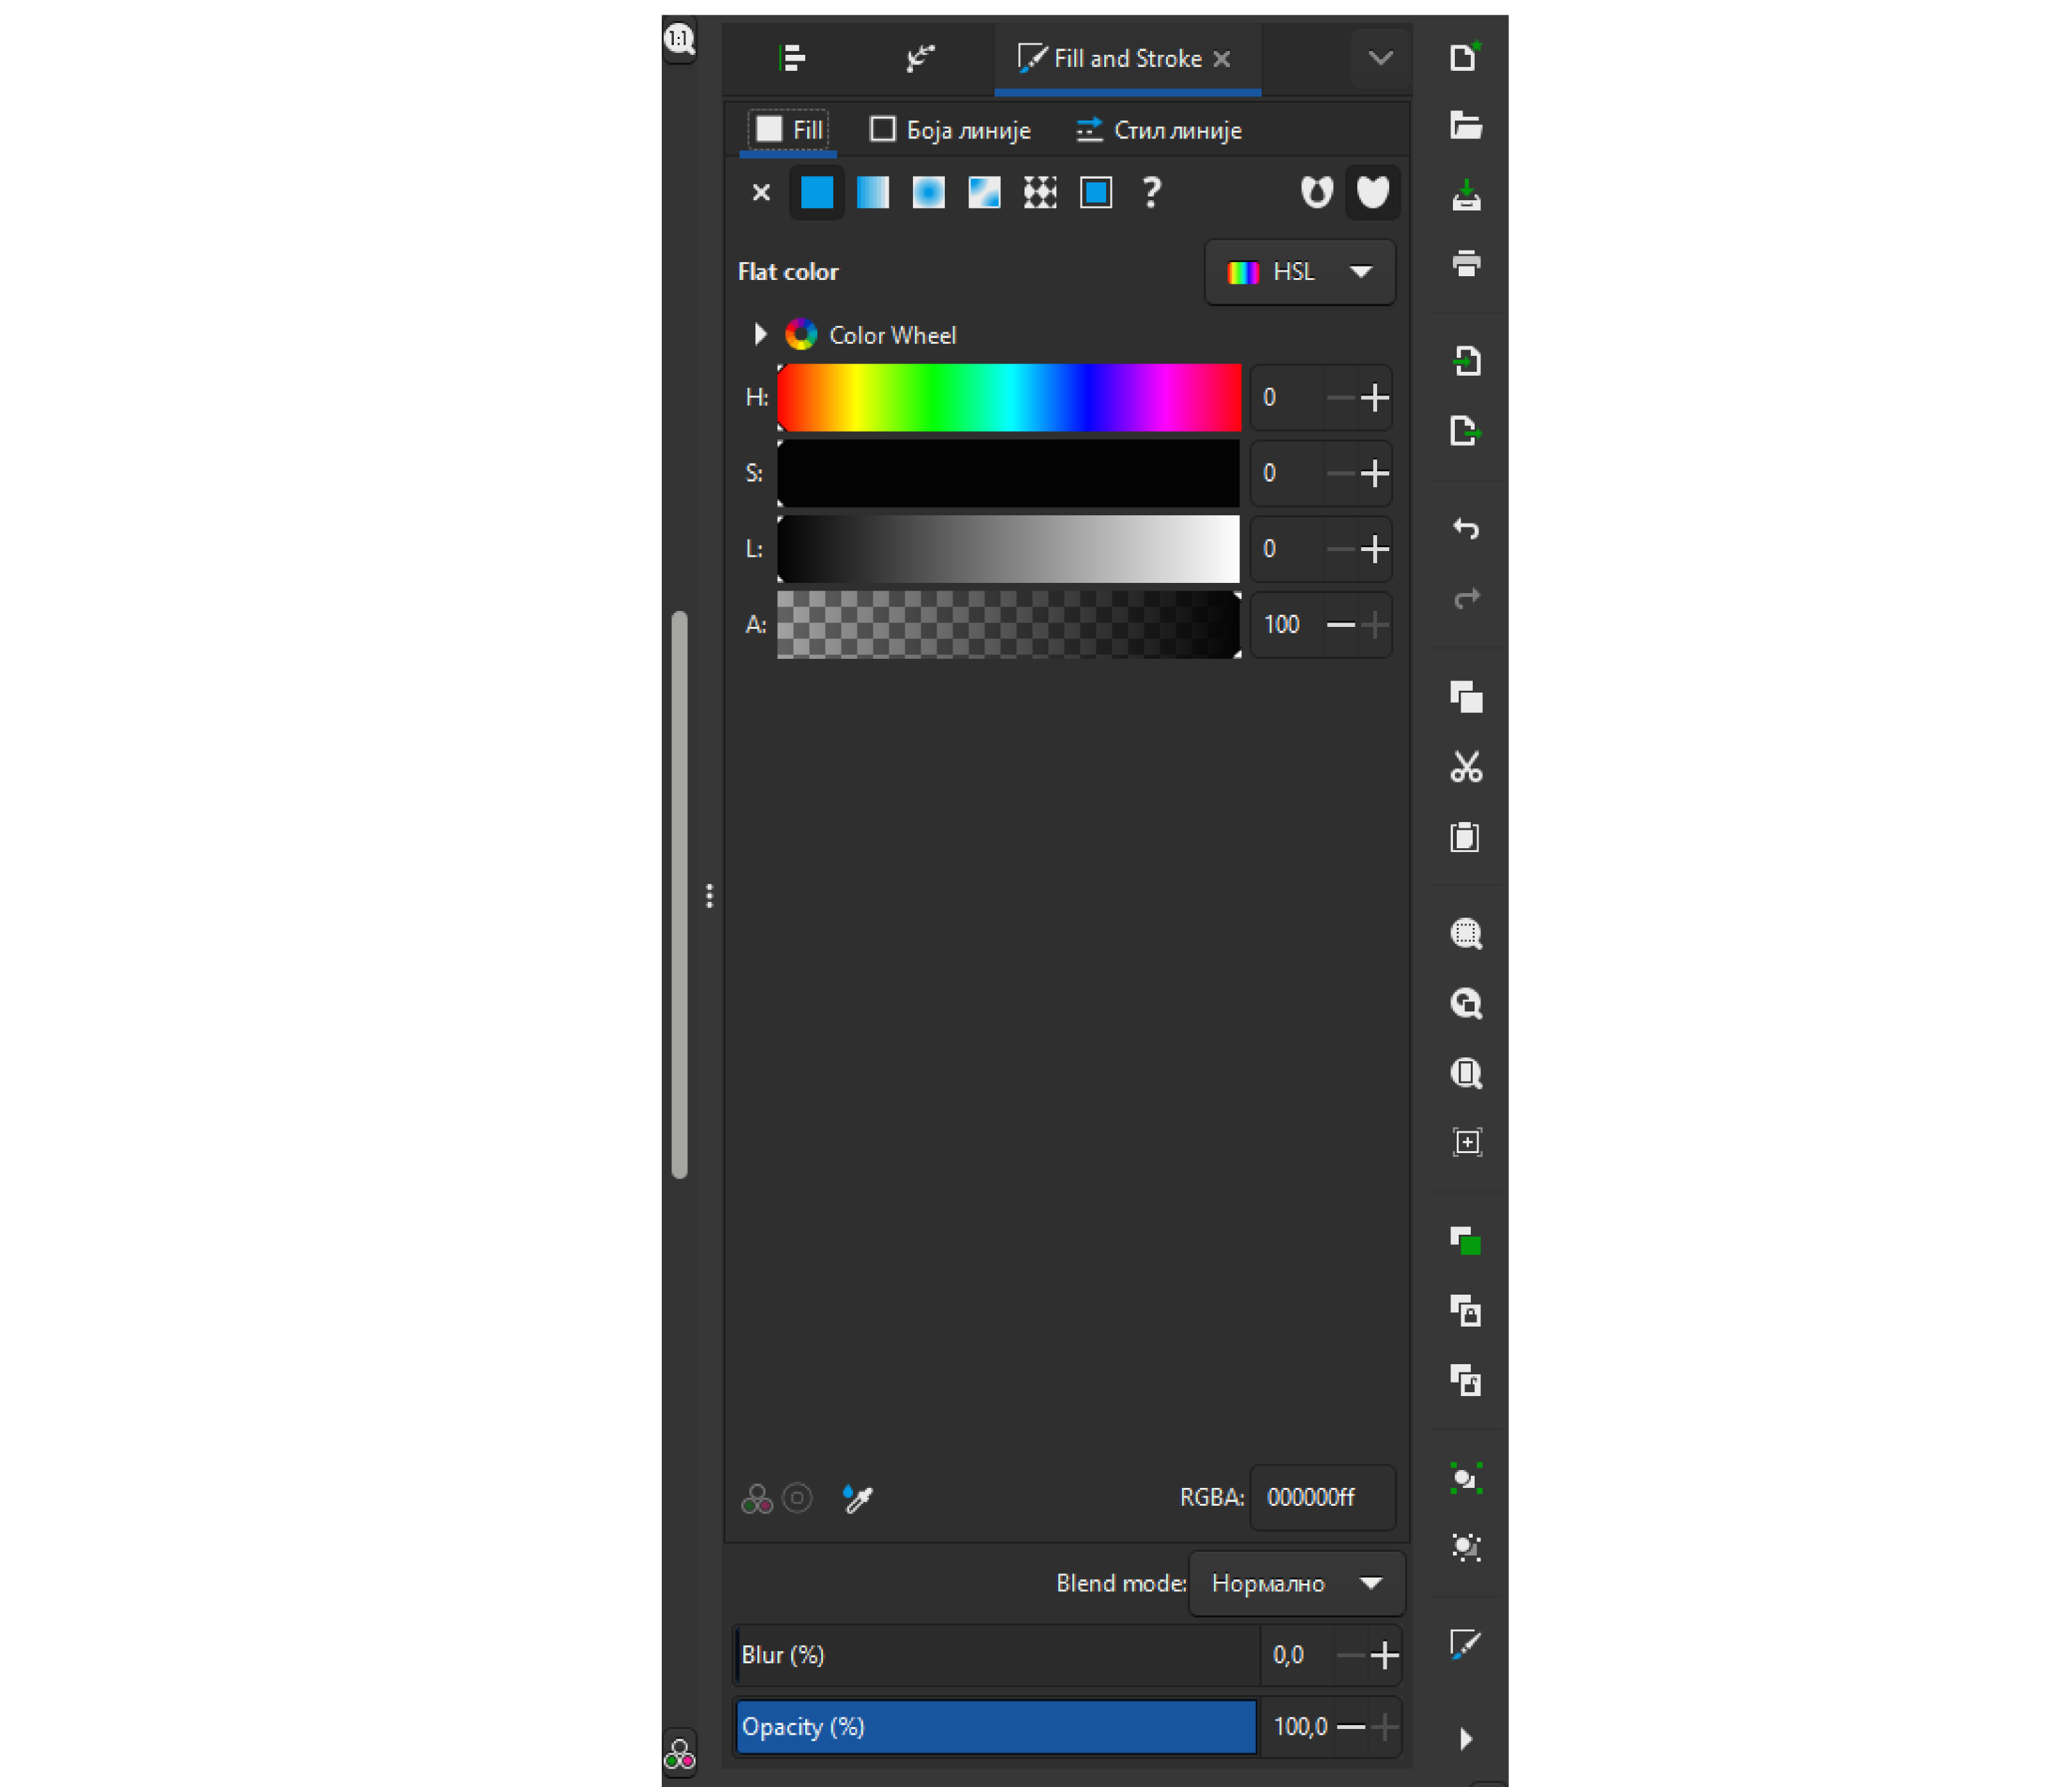
Task: Choose linear gradient paint type
Action: tap(872, 192)
